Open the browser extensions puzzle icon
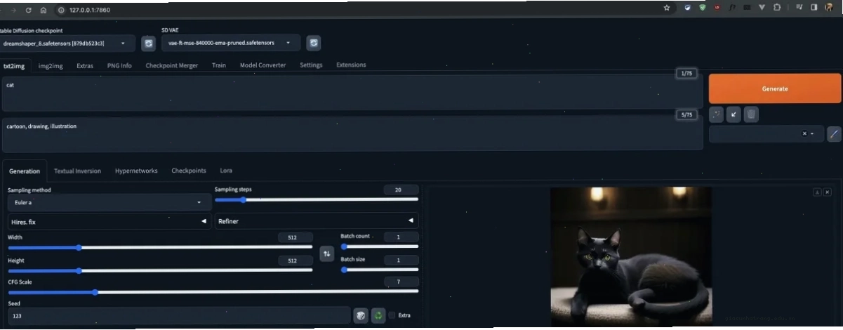 776,8
